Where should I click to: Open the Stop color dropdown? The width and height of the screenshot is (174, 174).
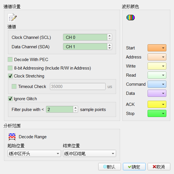157,114
